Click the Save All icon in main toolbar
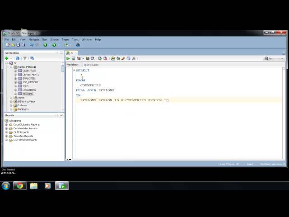The width and height of the screenshot is (289, 217). pos(23,45)
